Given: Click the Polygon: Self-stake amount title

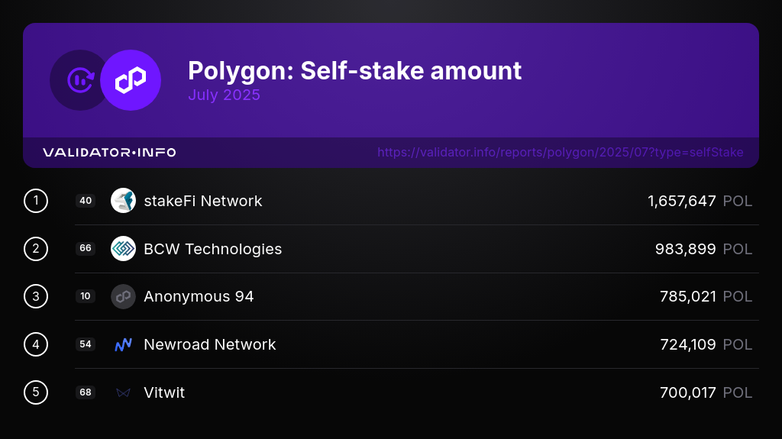Looking at the screenshot, I should tap(354, 71).
